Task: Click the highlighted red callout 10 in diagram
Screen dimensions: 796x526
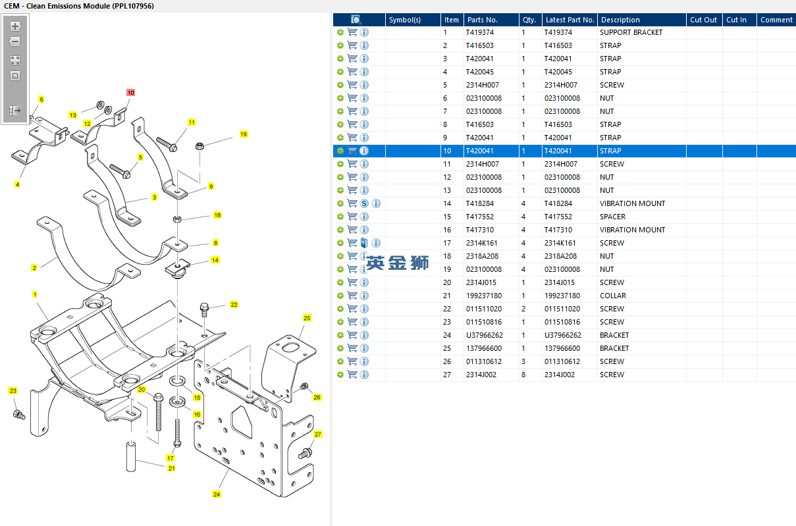Action: tap(130, 93)
